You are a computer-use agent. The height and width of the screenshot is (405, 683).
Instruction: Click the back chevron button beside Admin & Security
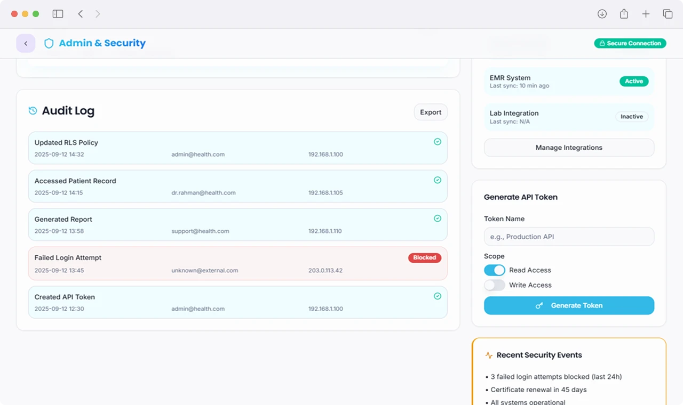26,43
